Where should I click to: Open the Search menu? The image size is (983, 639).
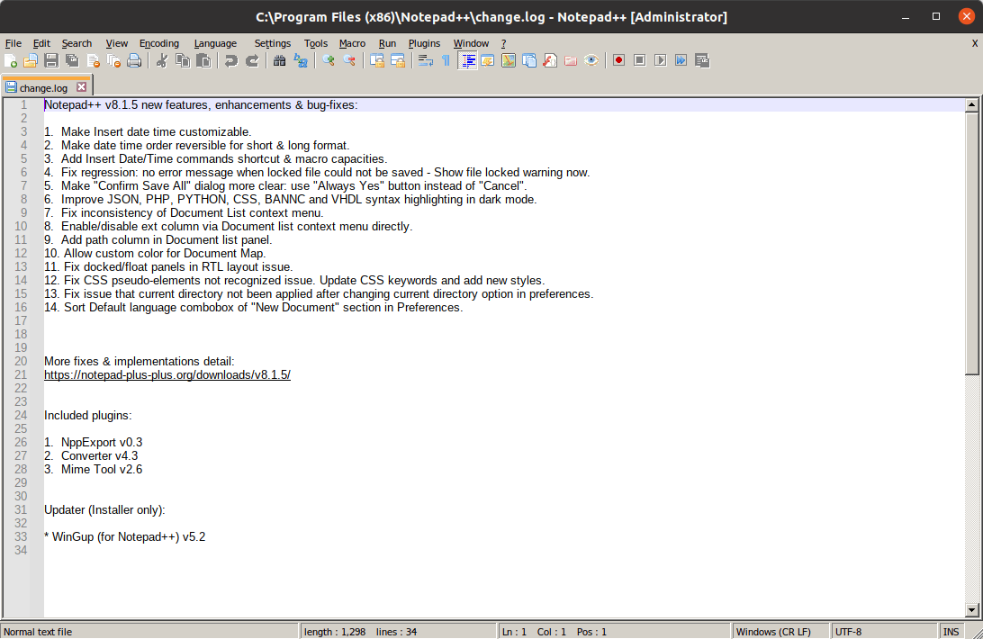pyautogui.click(x=77, y=43)
